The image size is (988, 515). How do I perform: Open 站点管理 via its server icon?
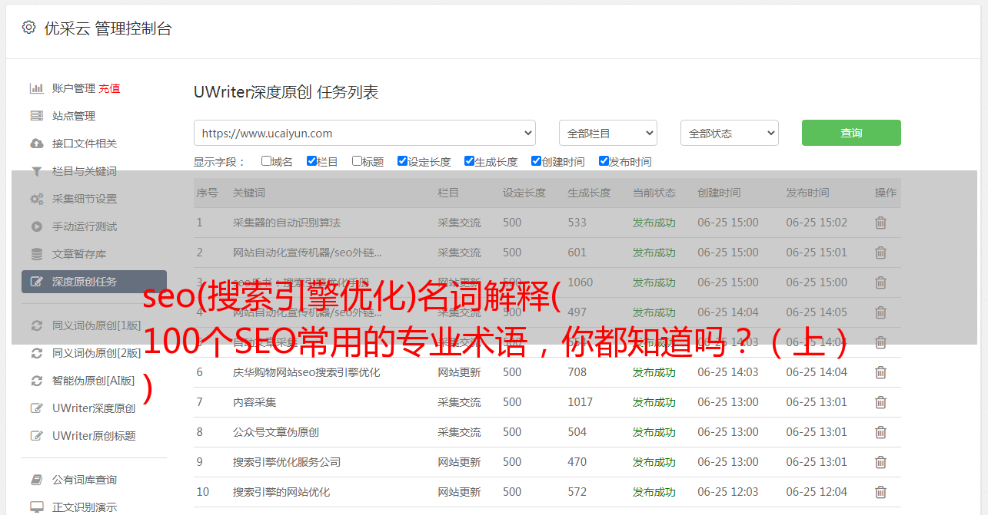point(36,116)
